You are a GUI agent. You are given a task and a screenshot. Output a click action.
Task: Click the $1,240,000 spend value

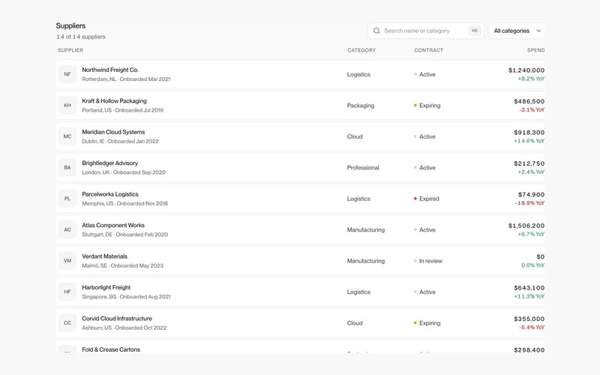click(526, 70)
